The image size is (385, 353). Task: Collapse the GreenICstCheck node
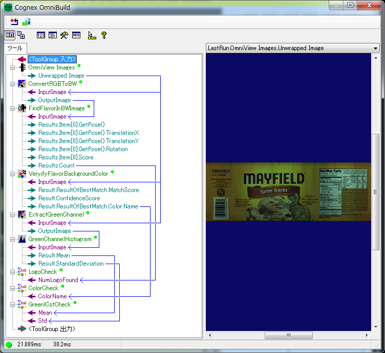12,305
